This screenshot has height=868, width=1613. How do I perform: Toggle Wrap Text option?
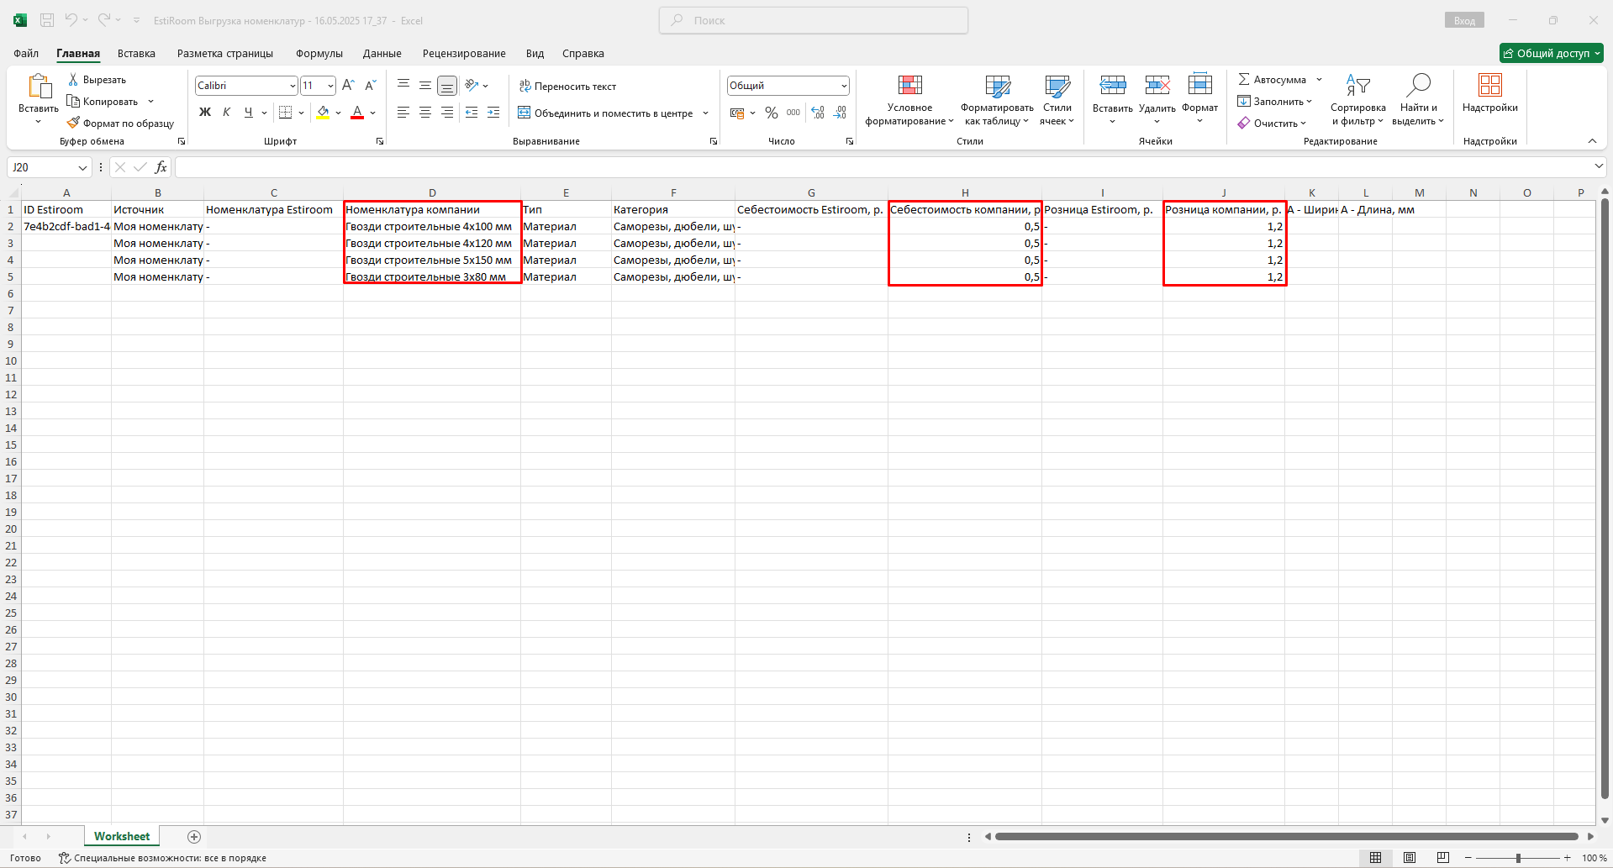(567, 86)
